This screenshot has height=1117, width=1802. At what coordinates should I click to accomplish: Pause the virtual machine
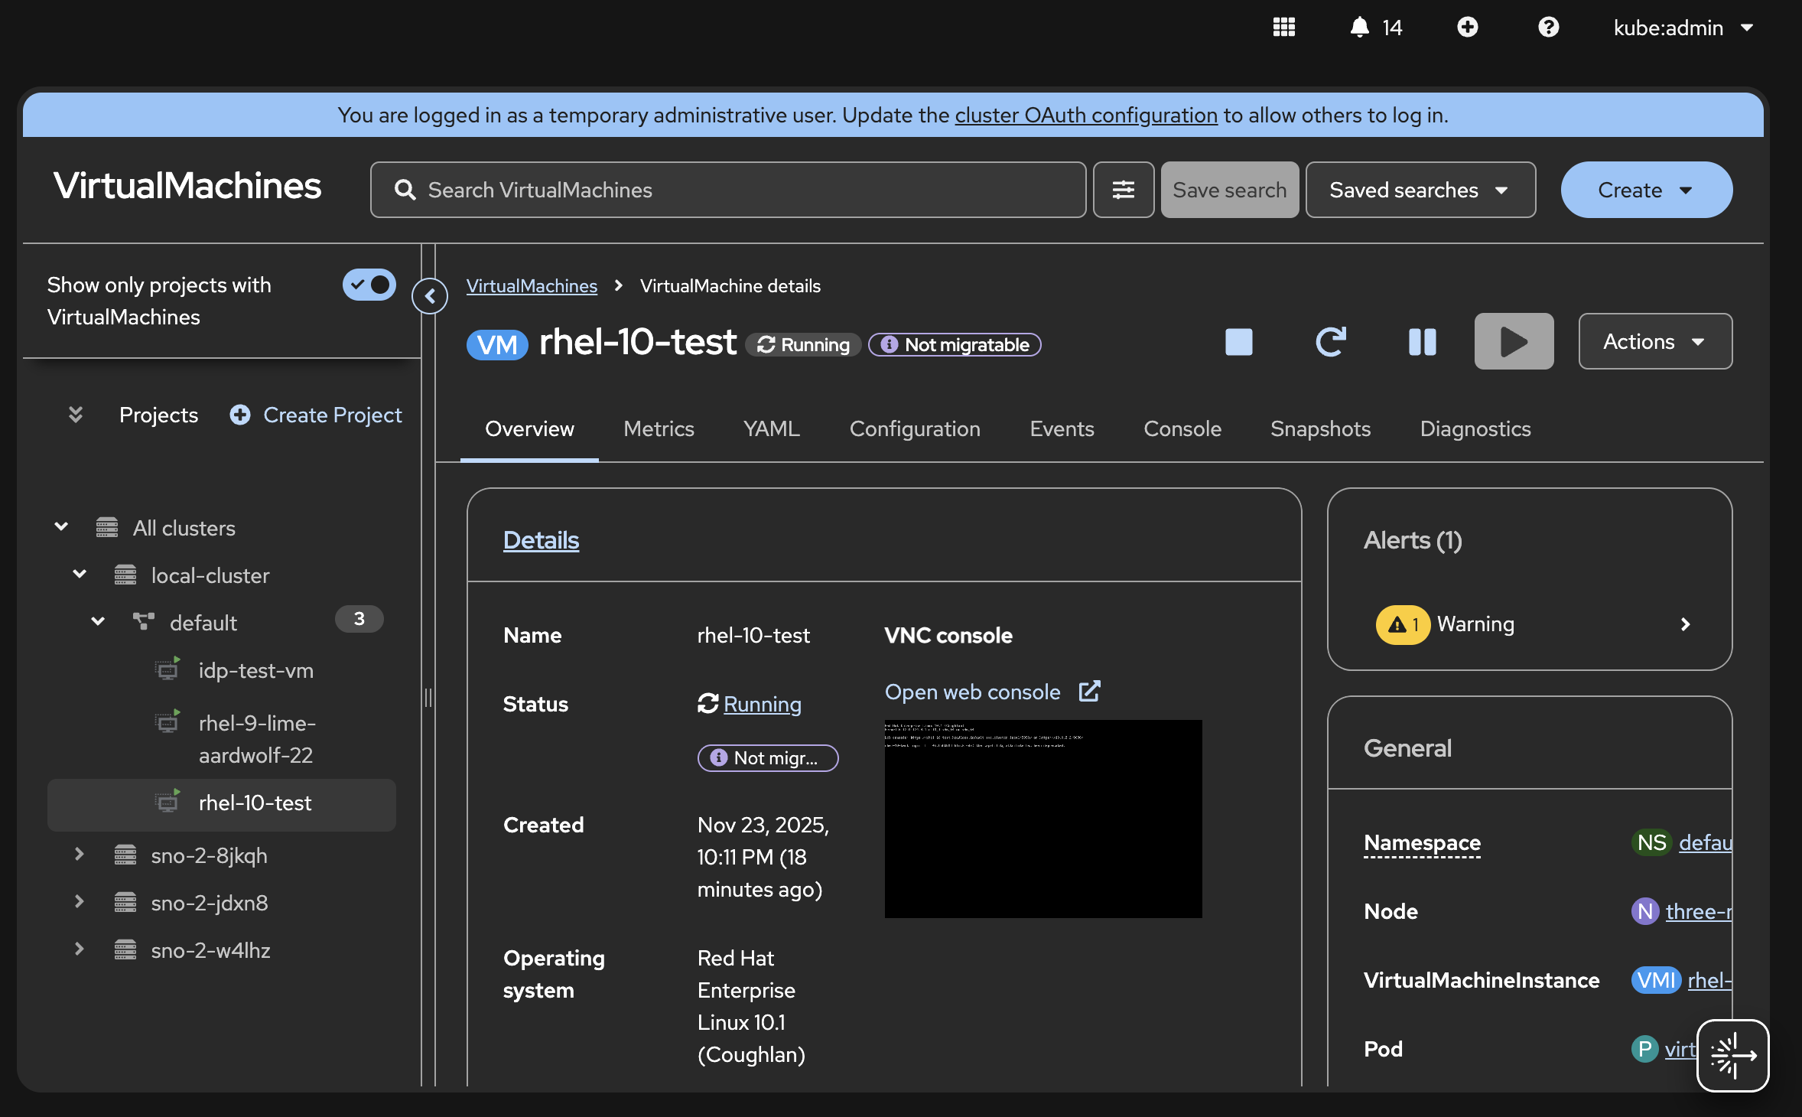(x=1422, y=342)
